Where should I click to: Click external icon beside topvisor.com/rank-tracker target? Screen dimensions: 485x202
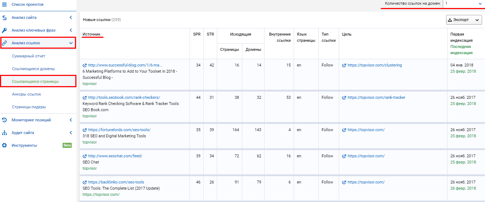pos(344,98)
